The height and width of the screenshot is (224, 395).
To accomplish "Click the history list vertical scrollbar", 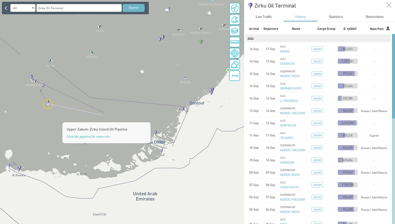I will click(393, 76).
